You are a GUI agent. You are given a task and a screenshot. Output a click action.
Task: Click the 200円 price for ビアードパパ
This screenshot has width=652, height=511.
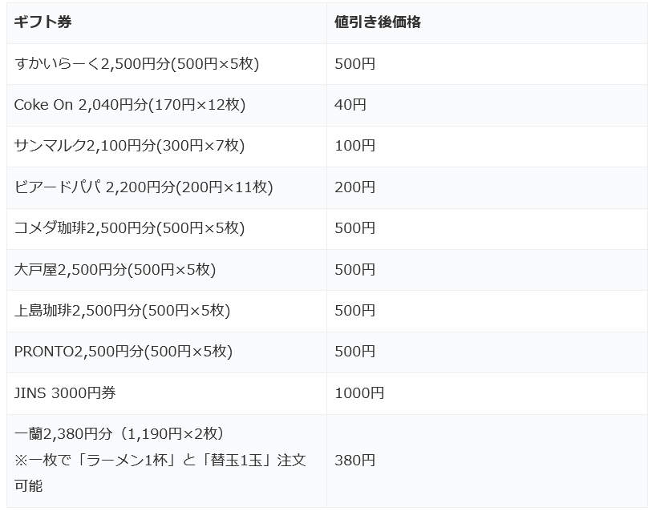[354, 187]
